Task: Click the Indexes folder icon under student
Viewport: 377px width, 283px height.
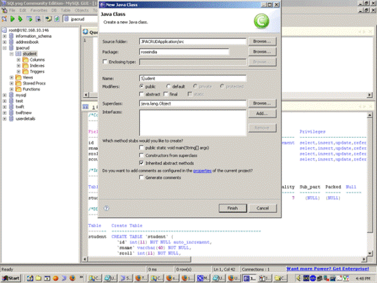Action: [25, 66]
